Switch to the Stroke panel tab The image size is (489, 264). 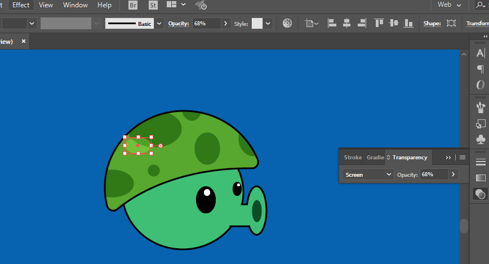point(353,158)
